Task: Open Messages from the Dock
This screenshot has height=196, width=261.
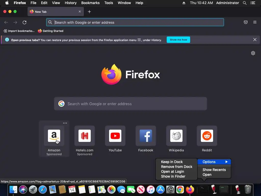Action: click(121, 190)
